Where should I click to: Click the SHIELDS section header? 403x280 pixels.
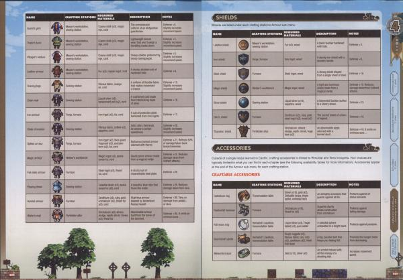click(x=296, y=17)
